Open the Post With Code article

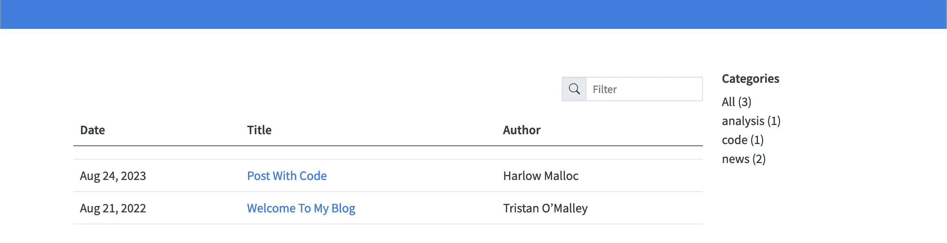pyautogui.click(x=287, y=176)
